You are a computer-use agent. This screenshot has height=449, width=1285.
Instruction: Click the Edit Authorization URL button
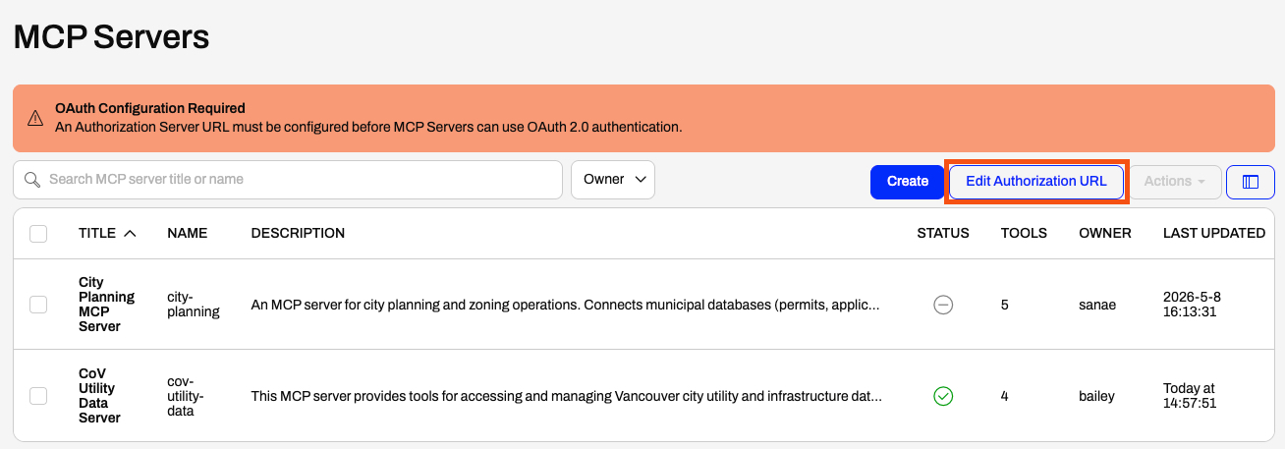coord(1036,182)
